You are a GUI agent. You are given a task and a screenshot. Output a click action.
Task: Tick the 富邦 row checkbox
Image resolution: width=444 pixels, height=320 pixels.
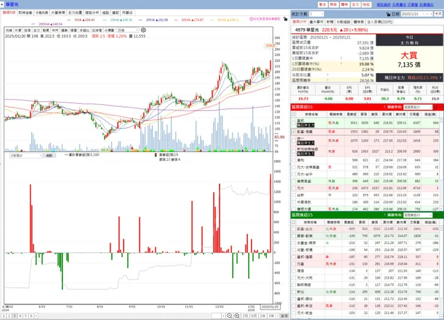pyautogui.click(x=293, y=122)
